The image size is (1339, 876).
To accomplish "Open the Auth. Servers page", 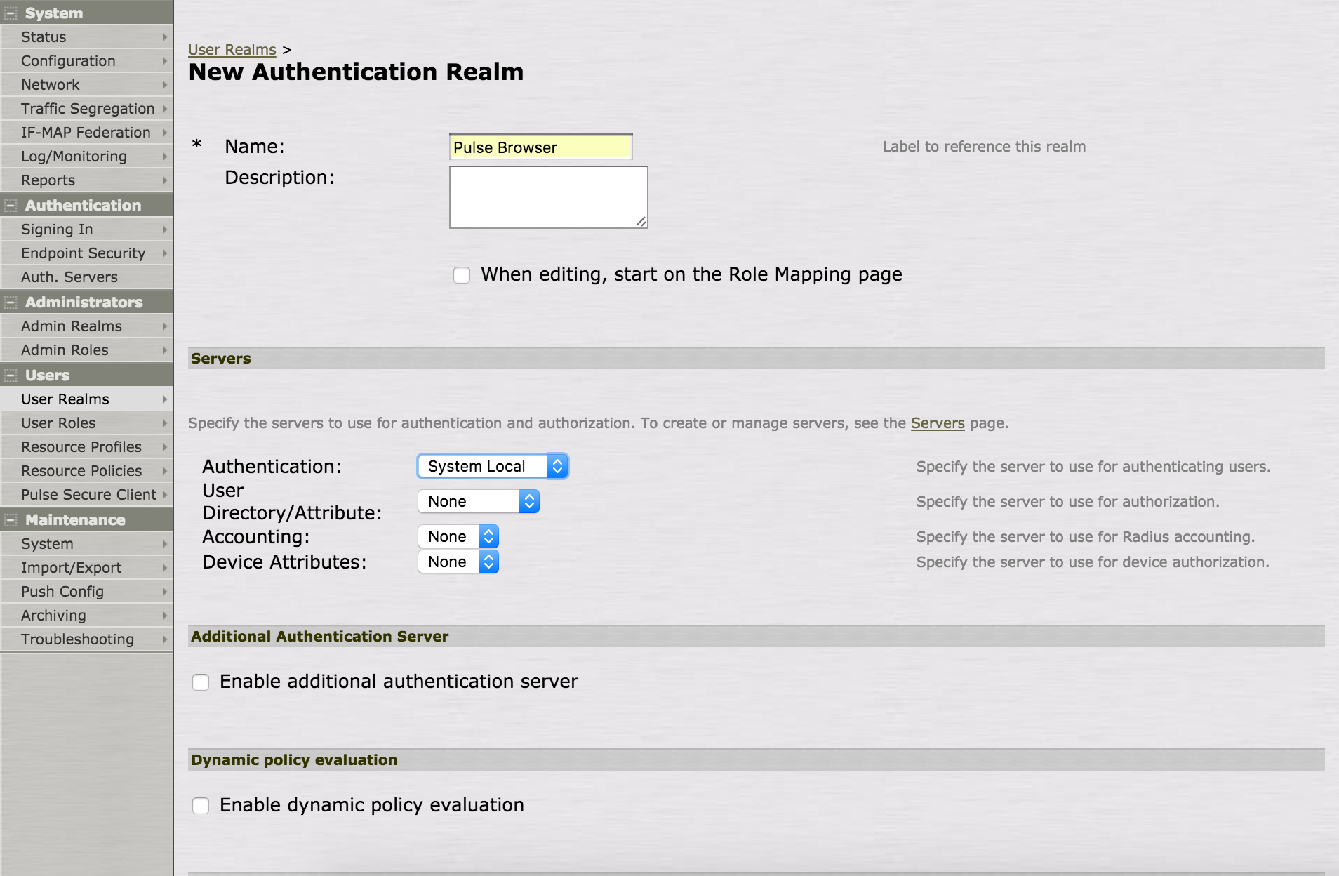I will 69,277.
